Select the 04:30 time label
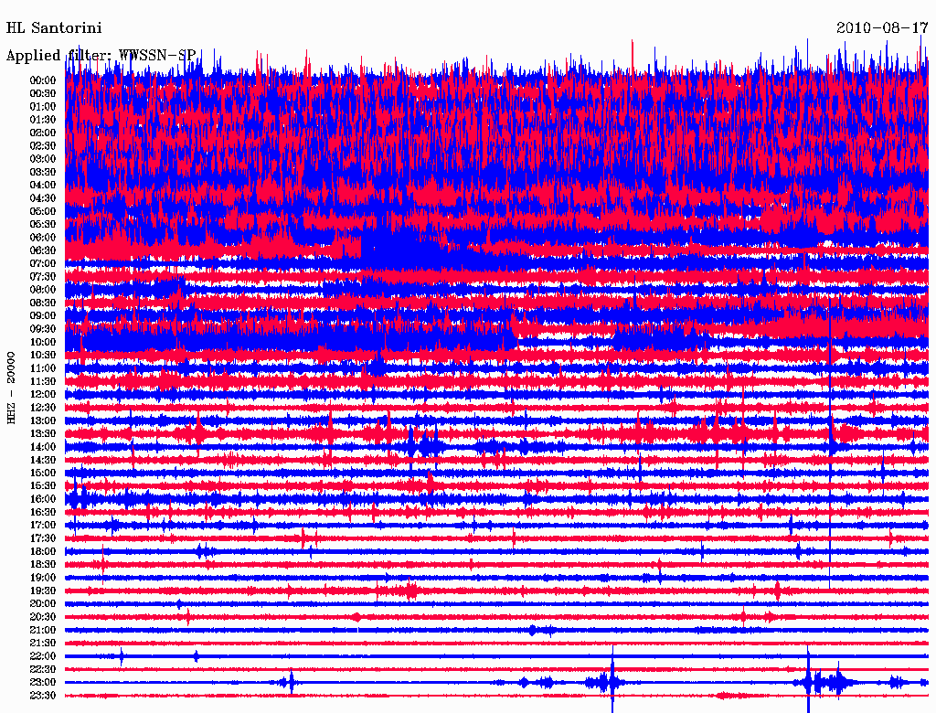Image resolution: width=936 pixels, height=713 pixels. click(43, 198)
